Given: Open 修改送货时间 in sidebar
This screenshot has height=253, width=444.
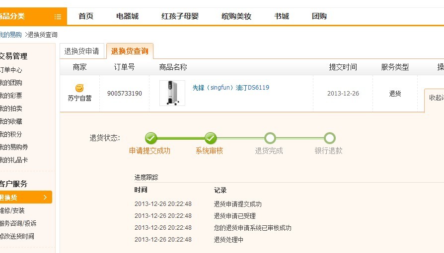Looking at the screenshot, I should pyautogui.click(x=17, y=236).
